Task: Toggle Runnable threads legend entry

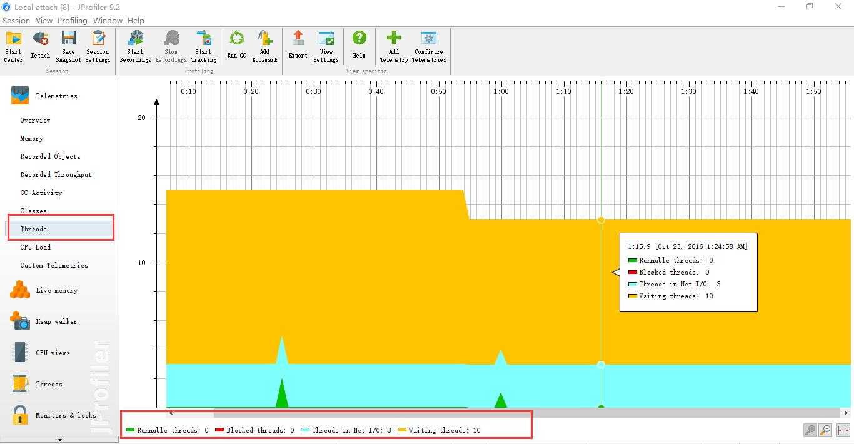Action: point(167,430)
